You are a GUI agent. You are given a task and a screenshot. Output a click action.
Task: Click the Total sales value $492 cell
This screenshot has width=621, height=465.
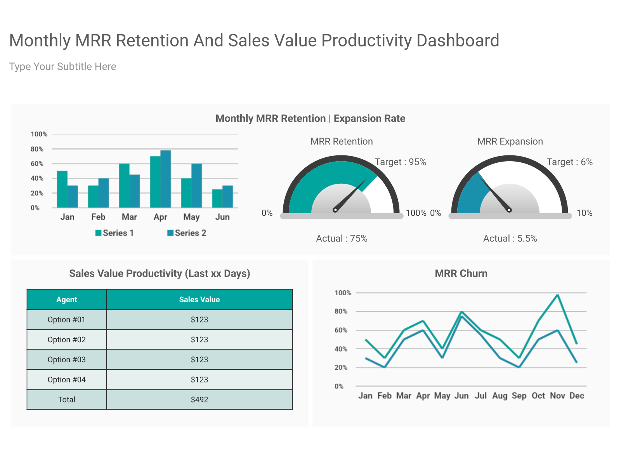[x=199, y=400]
